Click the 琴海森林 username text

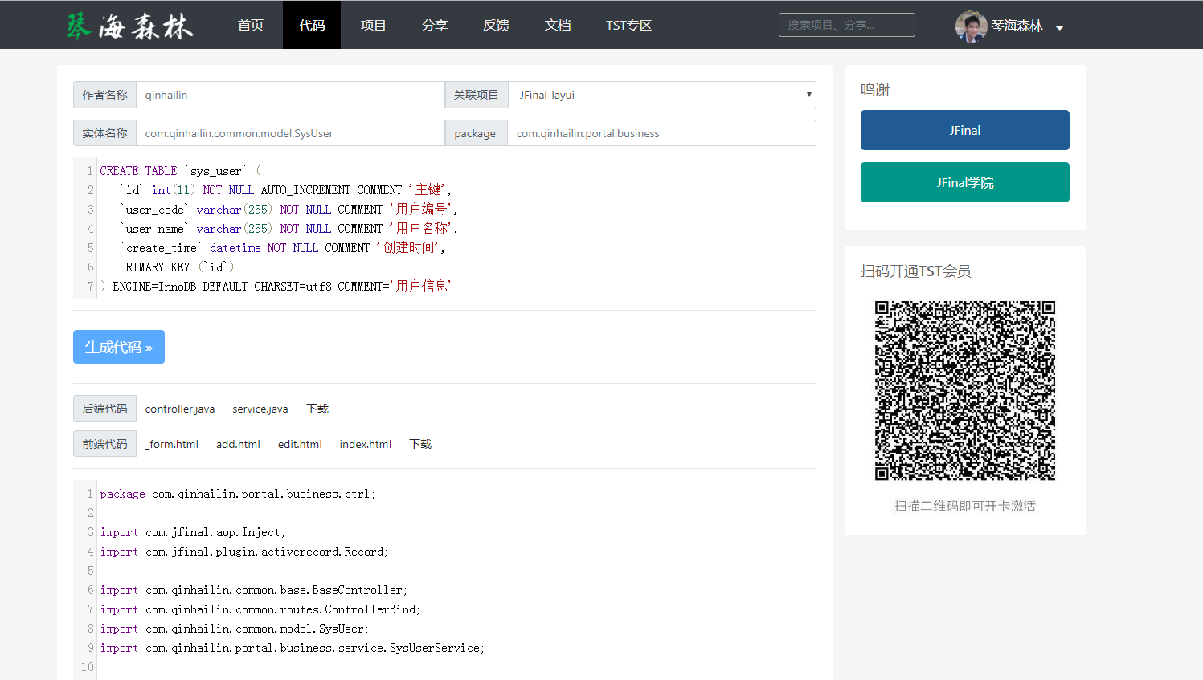tap(1017, 26)
